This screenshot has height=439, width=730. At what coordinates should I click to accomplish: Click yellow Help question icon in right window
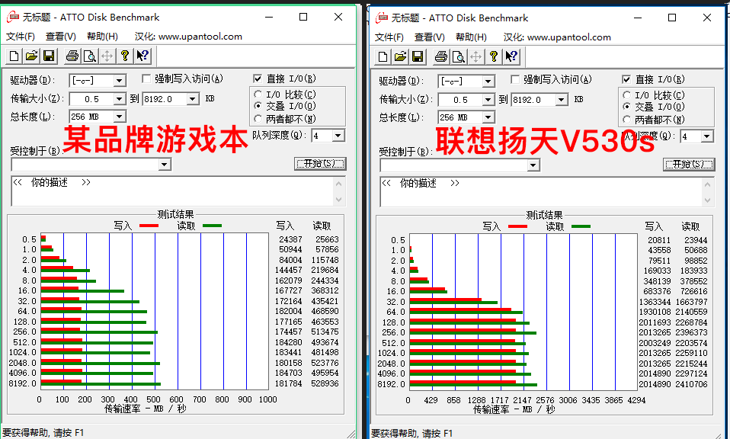493,57
